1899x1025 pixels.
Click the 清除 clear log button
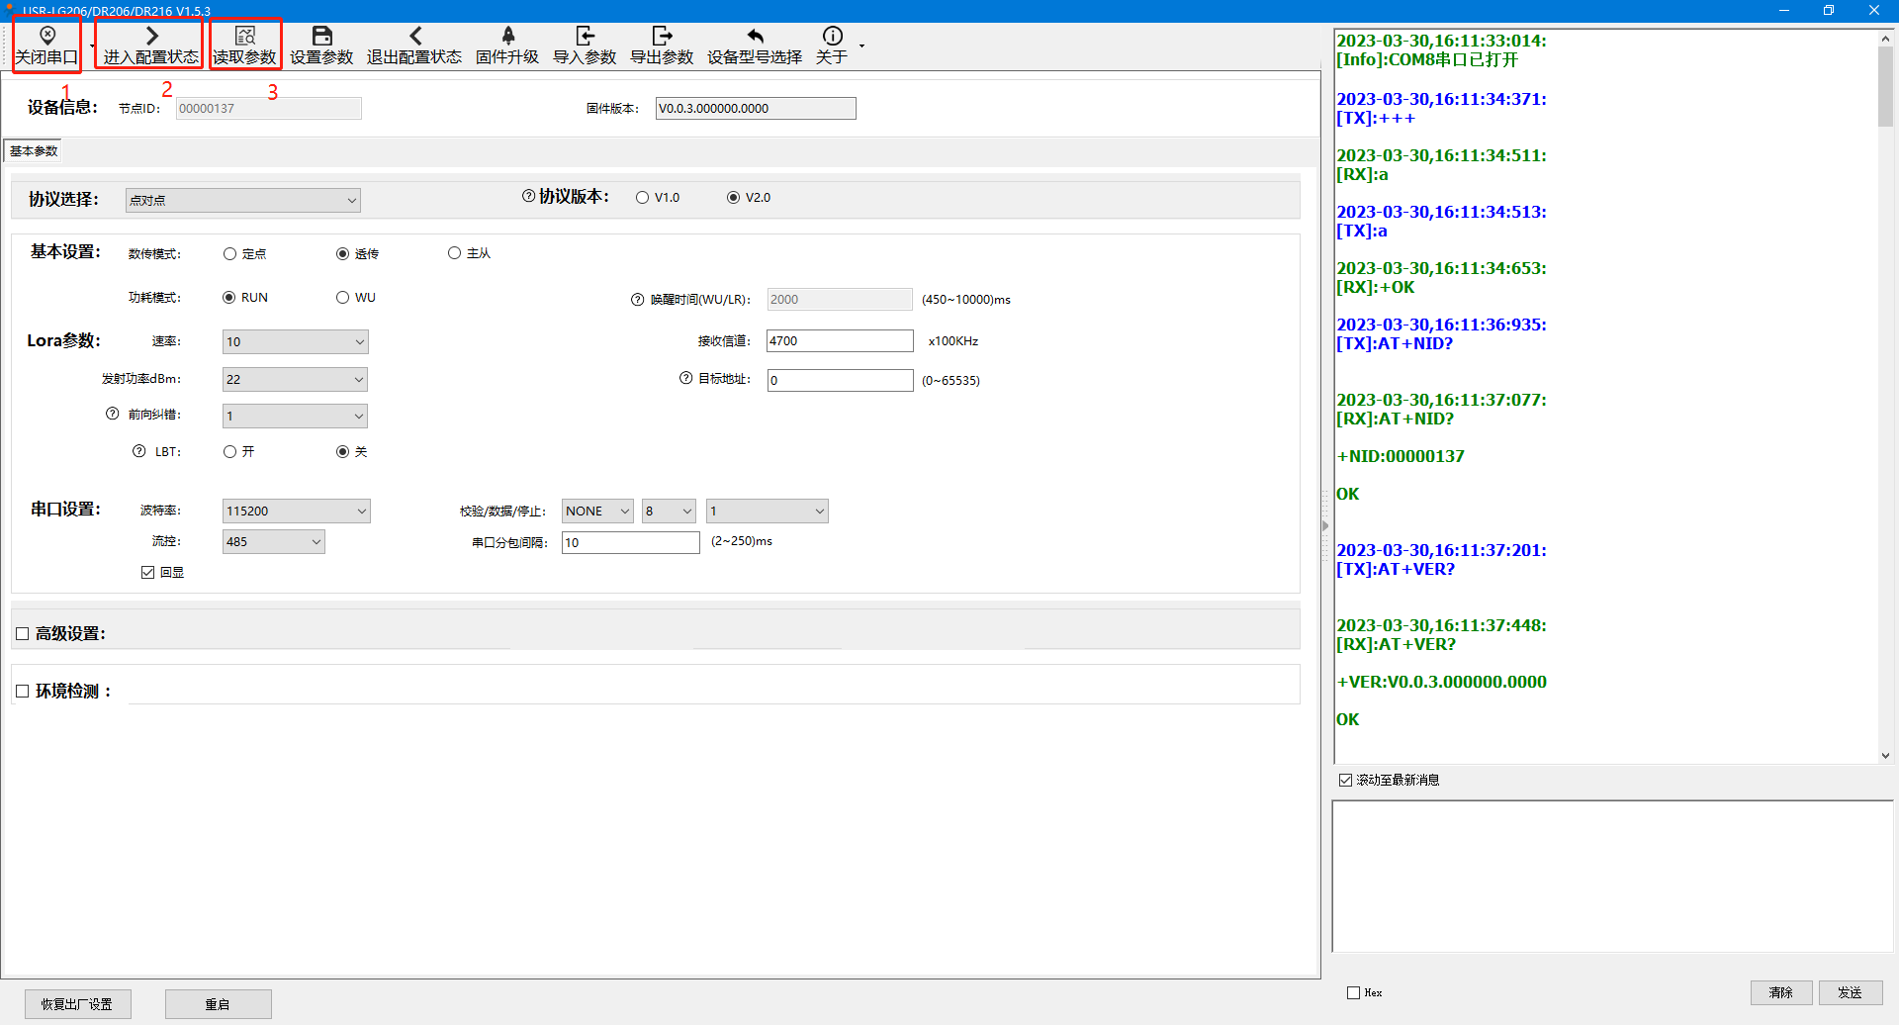pyautogui.click(x=1781, y=992)
